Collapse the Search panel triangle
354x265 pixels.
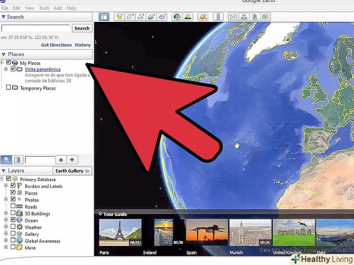3,17
